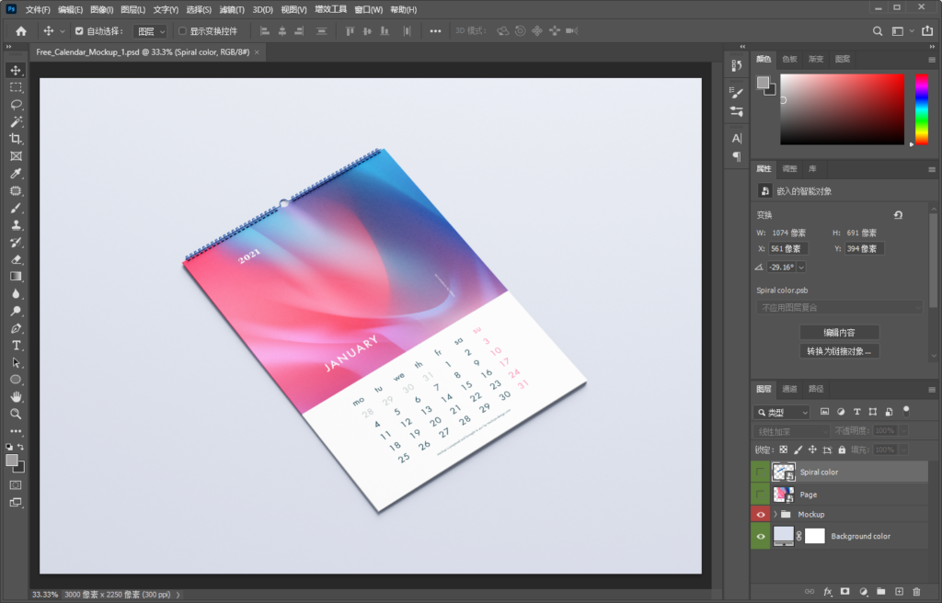The width and height of the screenshot is (942, 603).
Task: Select the Move tool
Action: [x=17, y=70]
